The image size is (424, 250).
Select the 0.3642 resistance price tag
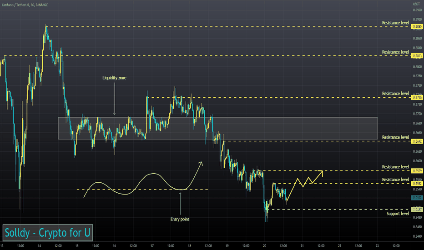click(x=417, y=141)
